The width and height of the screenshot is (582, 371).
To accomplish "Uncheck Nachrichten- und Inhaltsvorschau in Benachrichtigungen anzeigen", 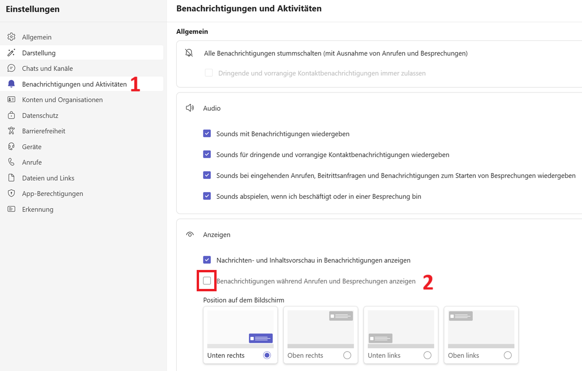I will pos(207,260).
